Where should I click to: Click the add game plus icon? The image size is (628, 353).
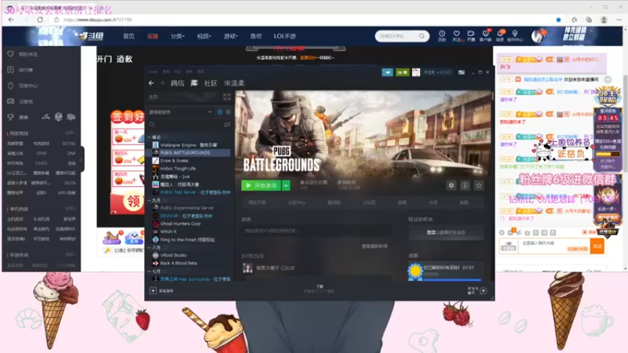pyautogui.click(x=153, y=290)
